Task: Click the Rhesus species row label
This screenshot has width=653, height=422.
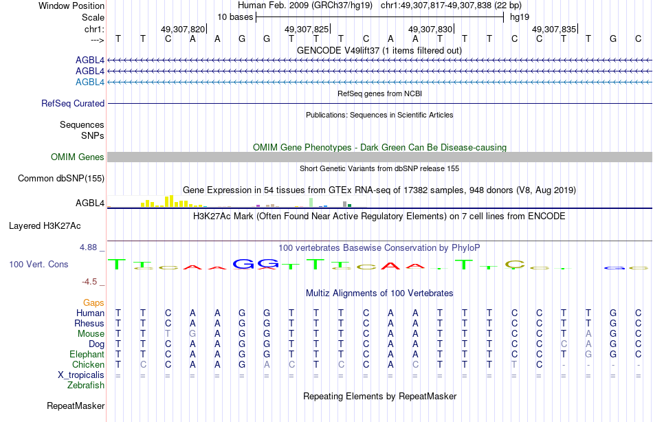Action: [x=89, y=323]
